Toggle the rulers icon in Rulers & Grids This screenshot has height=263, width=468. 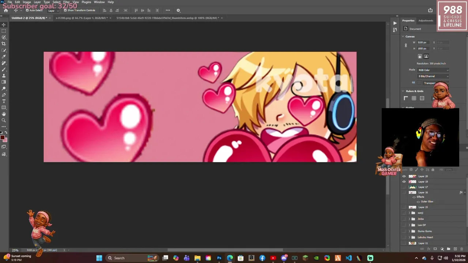406,98
